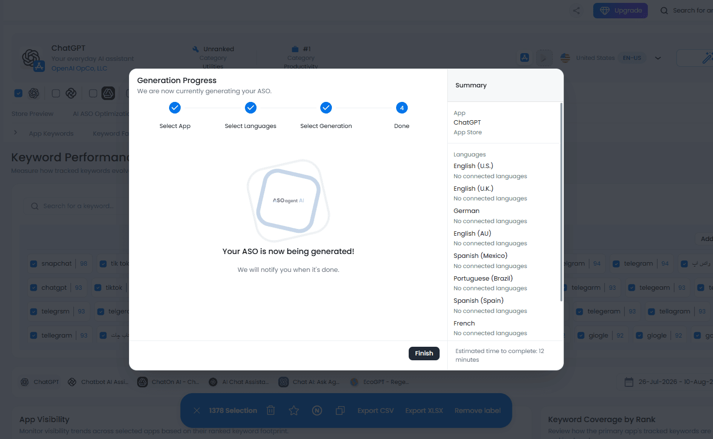Click French in Summary languages
This screenshot has height=439, width=713.
pyautogui.click(x=464, y=324)
